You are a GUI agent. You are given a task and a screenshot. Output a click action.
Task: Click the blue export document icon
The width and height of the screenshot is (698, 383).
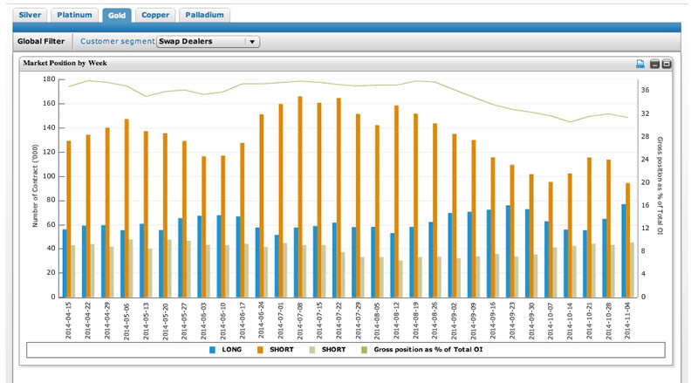coord(640,64)
